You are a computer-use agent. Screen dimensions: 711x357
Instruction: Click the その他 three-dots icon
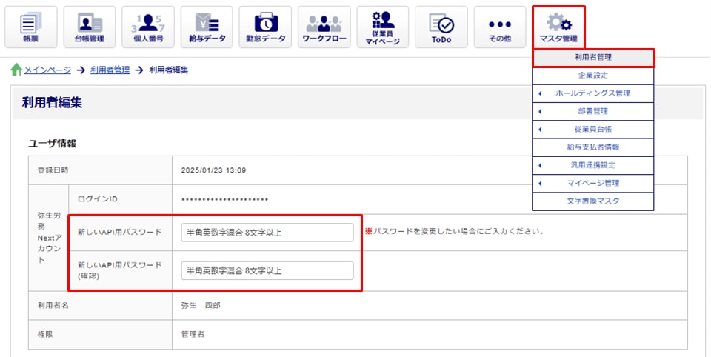coord(500,27)
